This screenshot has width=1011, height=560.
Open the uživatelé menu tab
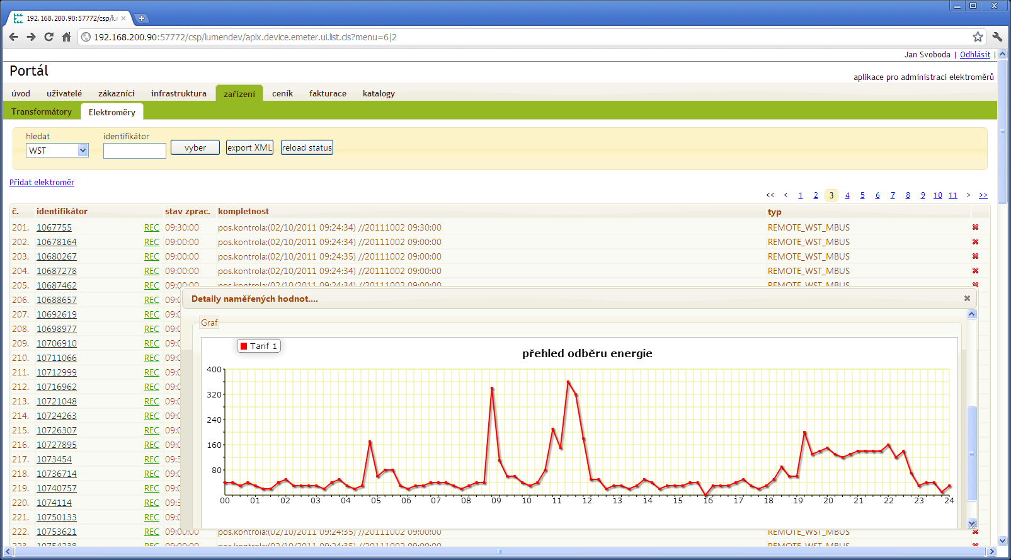point(64,93)
